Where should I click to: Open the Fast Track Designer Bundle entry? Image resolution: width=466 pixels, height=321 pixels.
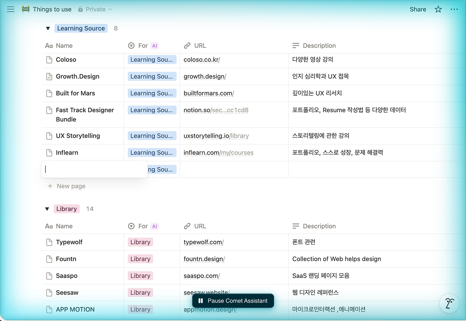point(85,114)
